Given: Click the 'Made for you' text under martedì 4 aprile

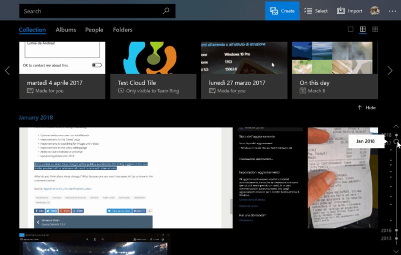Looking at the screenshot, I should tap(49, 91).
